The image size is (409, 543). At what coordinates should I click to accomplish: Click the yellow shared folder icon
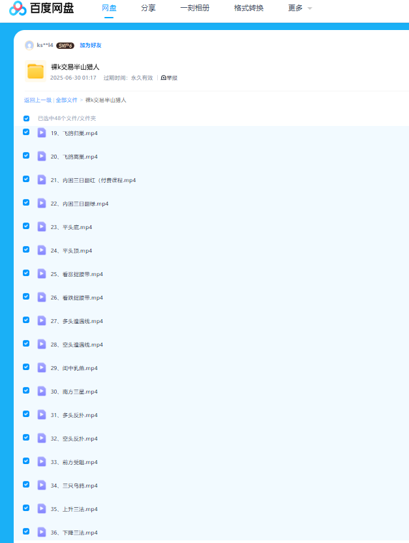tap(35, 71)
